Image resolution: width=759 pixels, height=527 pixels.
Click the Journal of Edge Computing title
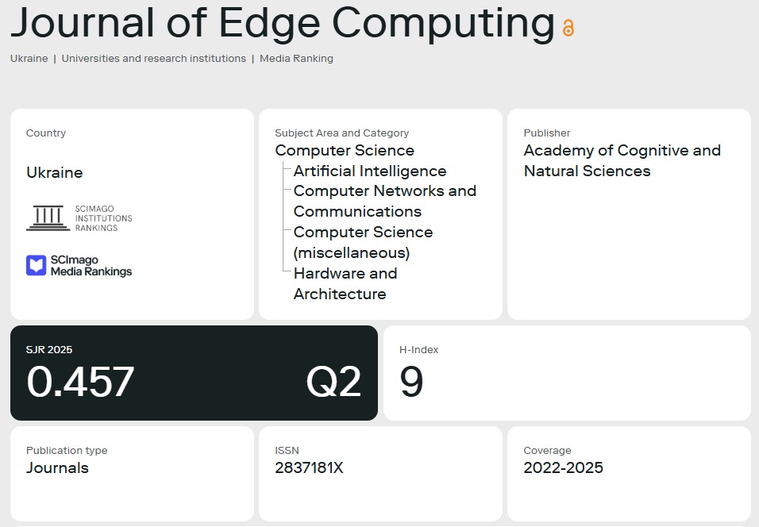282,22
